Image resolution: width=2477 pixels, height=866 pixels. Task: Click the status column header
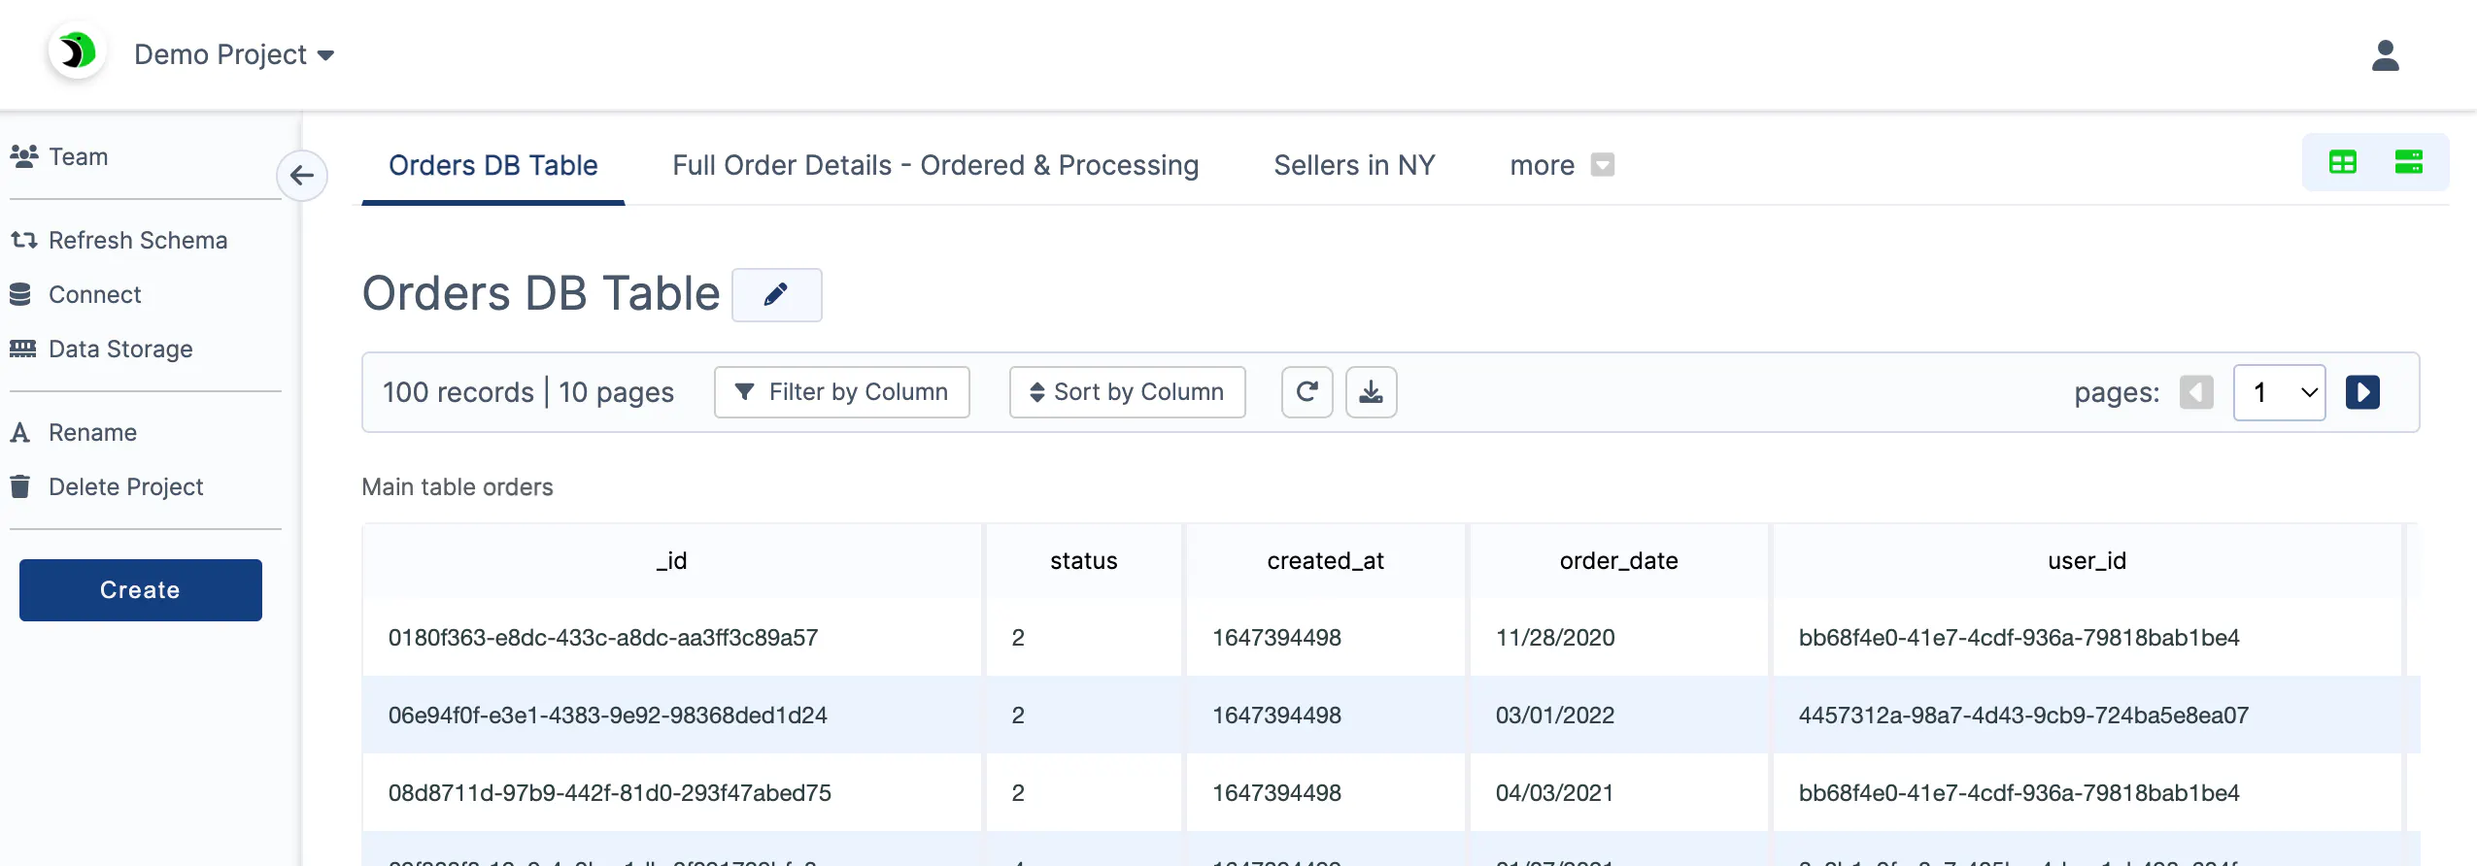click(1083, 560)
